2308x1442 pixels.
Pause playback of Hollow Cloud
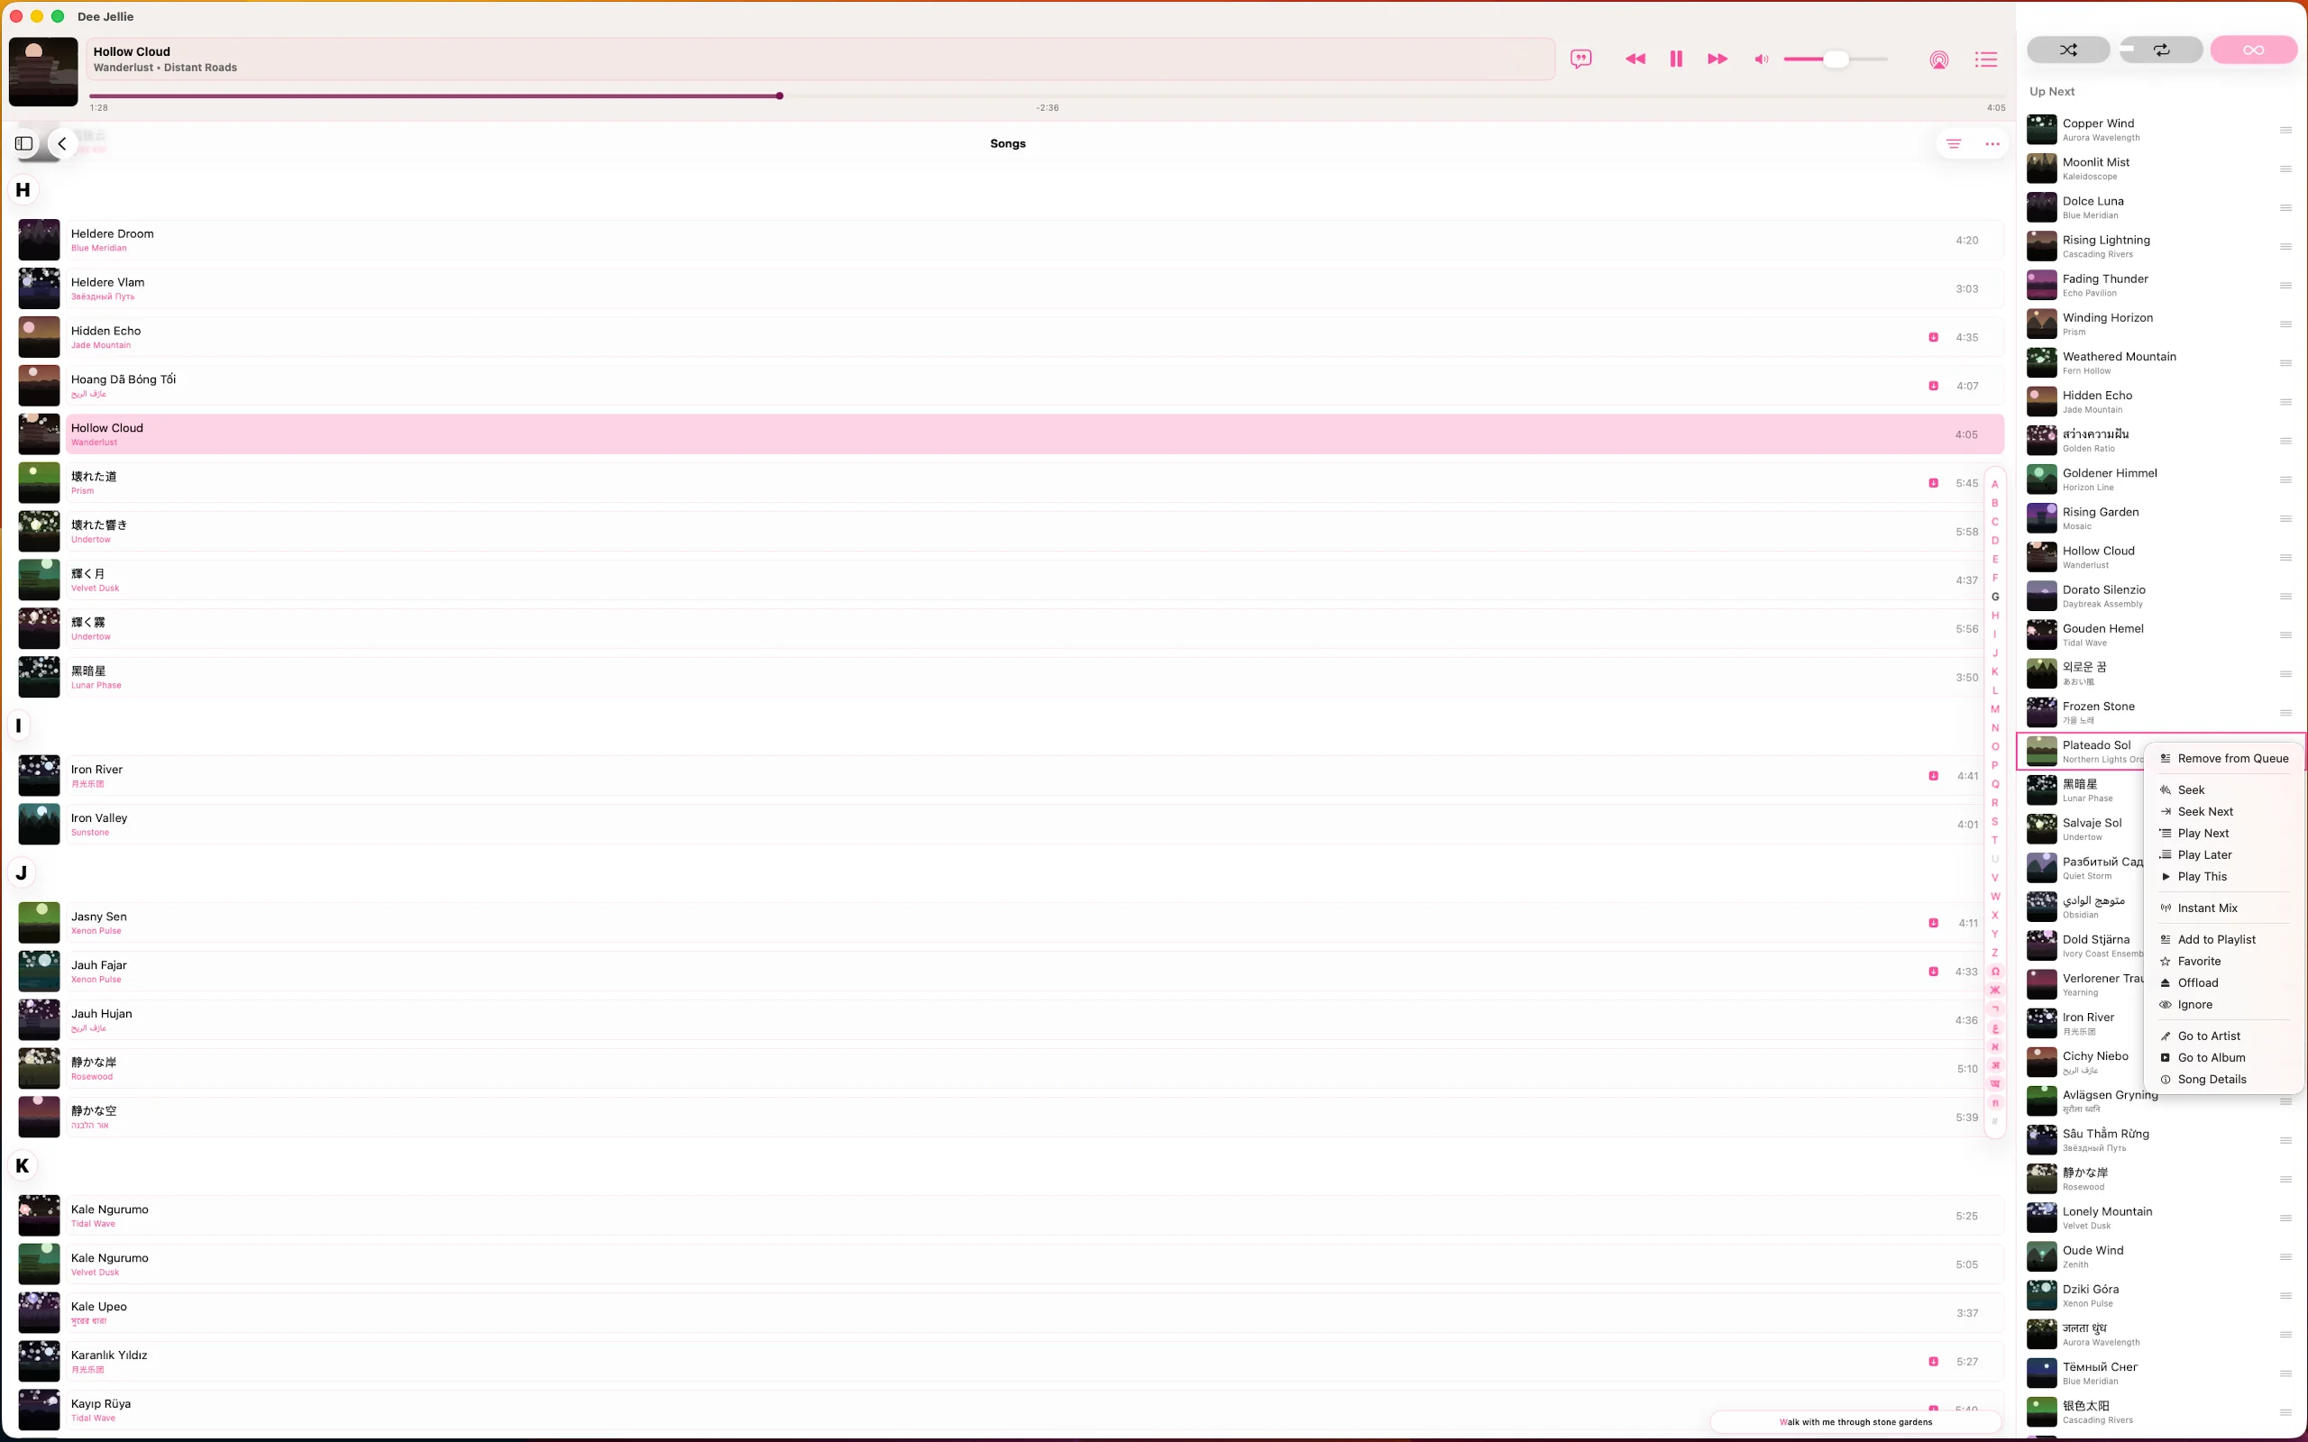coord(1676,59)
